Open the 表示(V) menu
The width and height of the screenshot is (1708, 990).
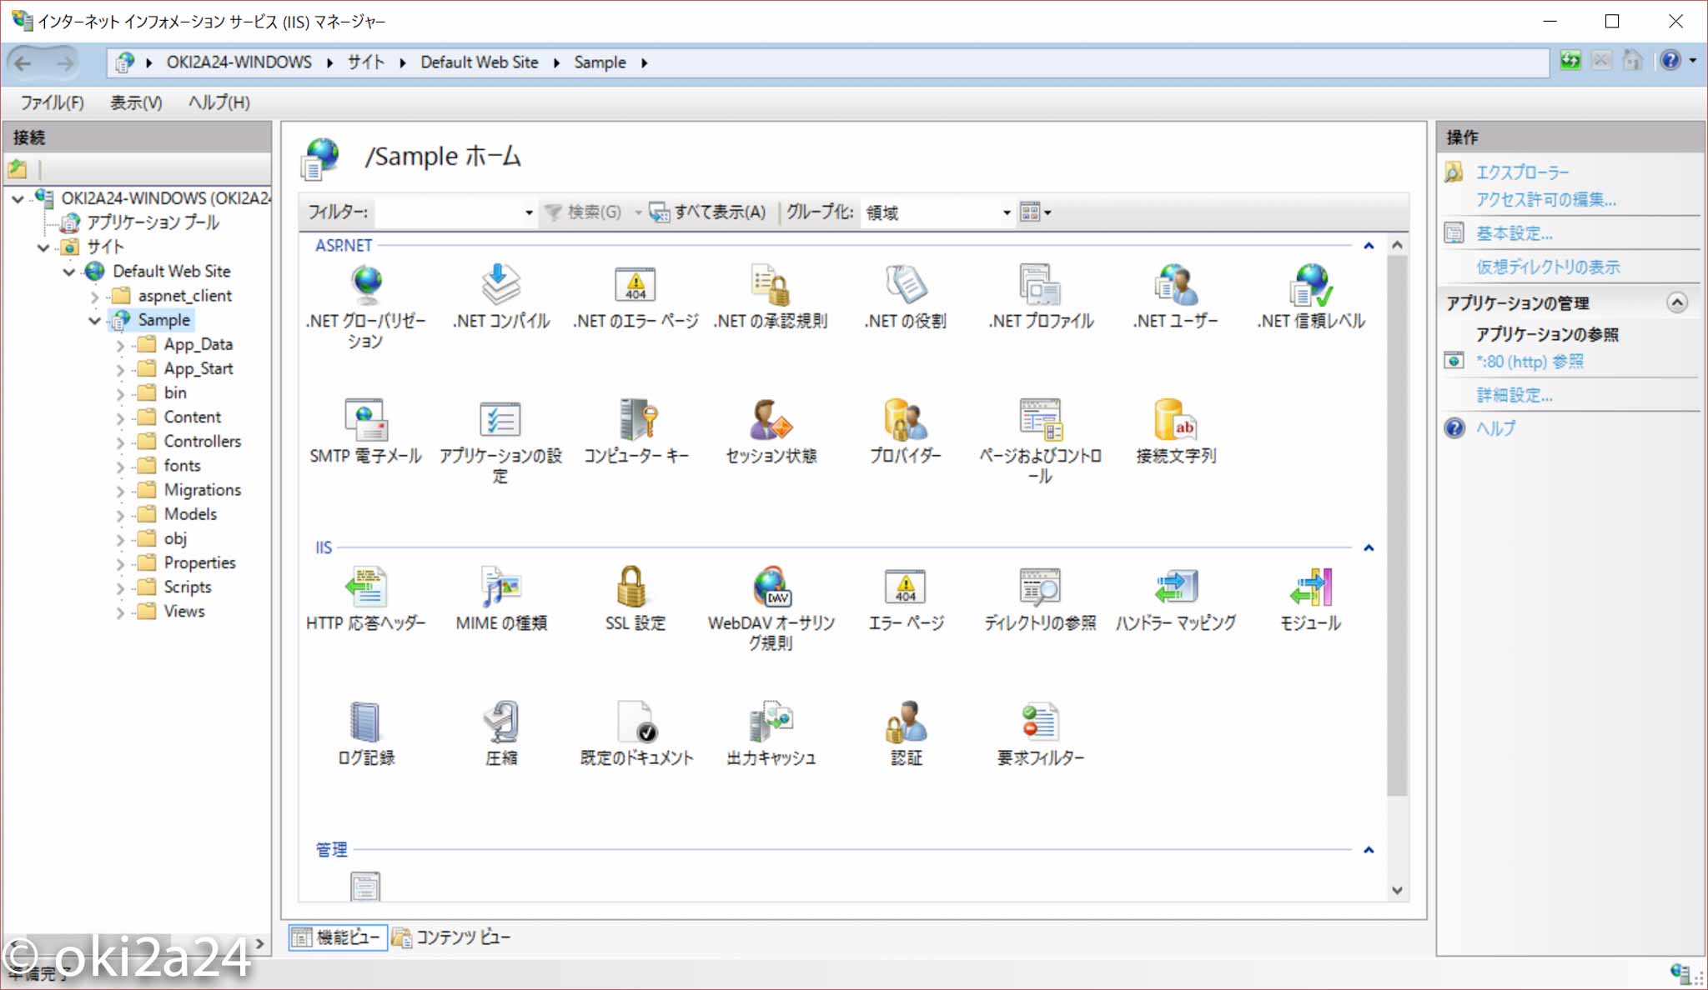click(134, 102)
